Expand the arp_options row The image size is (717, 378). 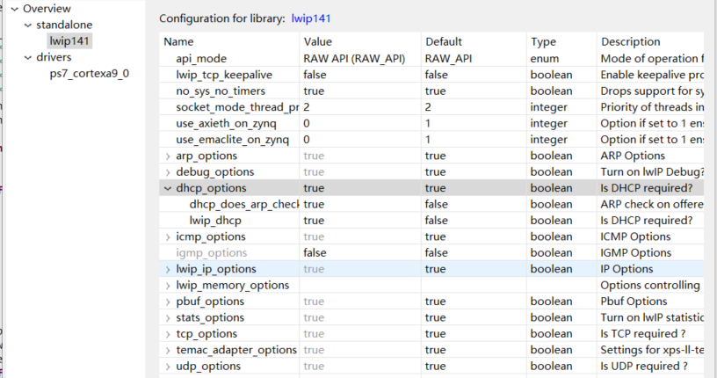coord(168,156)
